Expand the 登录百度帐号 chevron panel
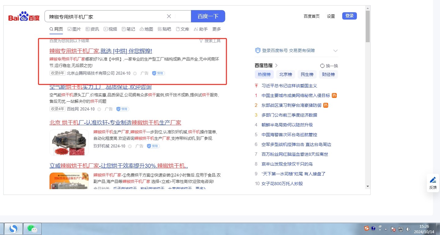Screen dimensions: 440x235 [335, 51]
